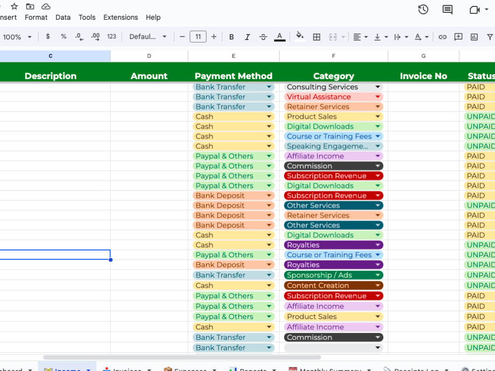495x371 pixels.
Task: Select column F header
Action: coord(333,56)
